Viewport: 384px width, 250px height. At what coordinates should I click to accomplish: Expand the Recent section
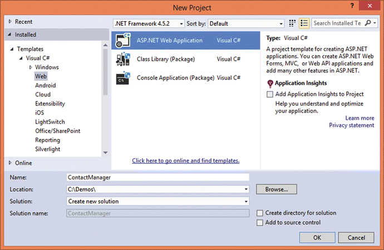(10, 22)
